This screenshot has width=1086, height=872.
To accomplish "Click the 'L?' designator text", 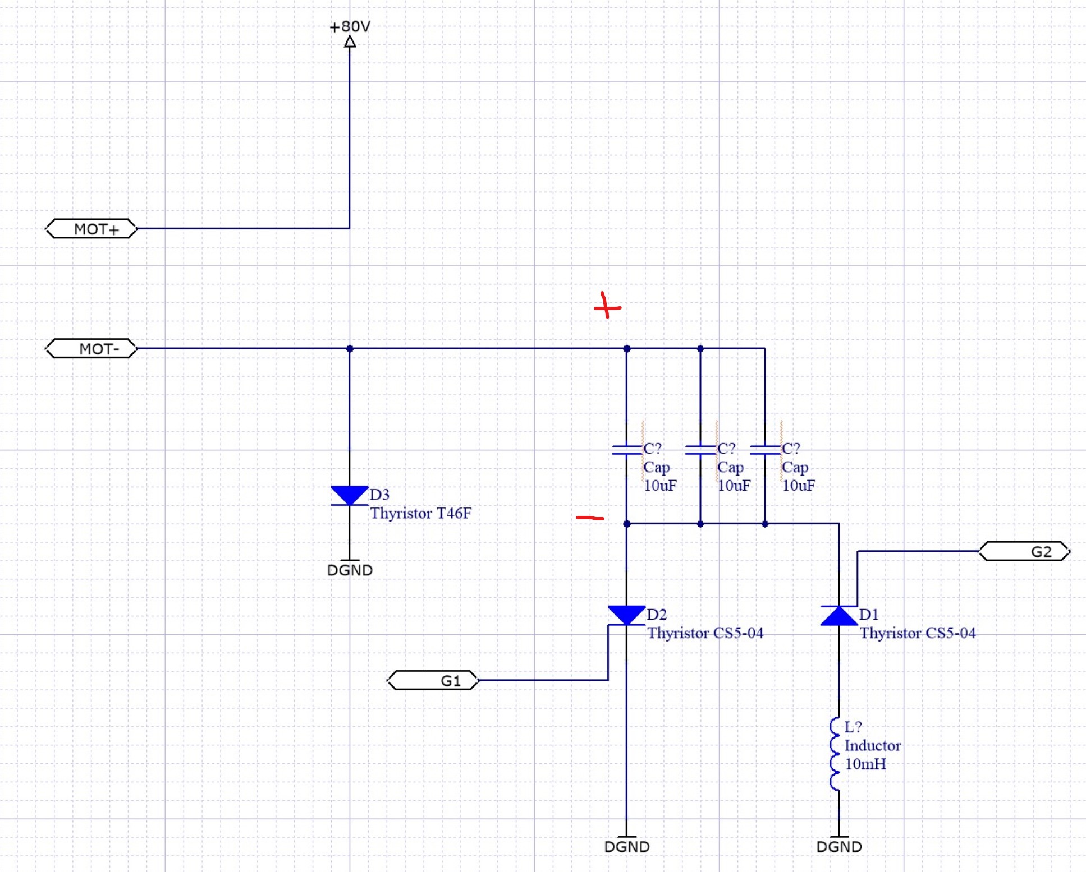I will click(x=853, y=727).
